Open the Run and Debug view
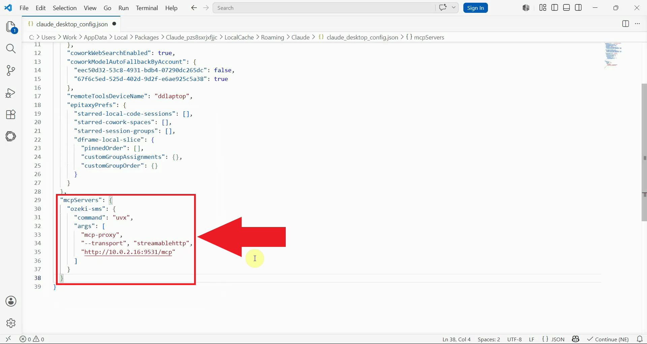 tap(11, 93)
